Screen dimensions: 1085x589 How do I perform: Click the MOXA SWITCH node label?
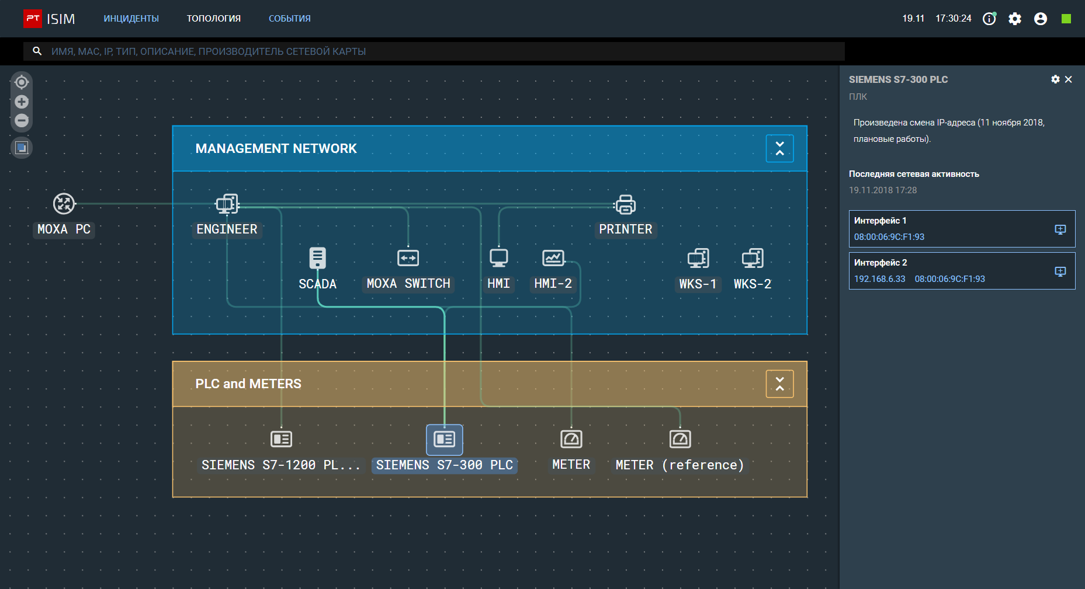(408, 284)
